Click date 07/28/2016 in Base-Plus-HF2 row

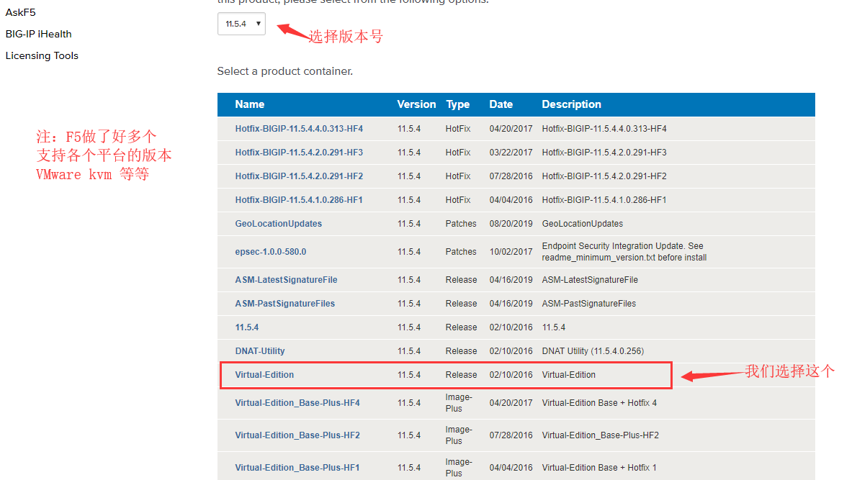(x=511, y=435)
